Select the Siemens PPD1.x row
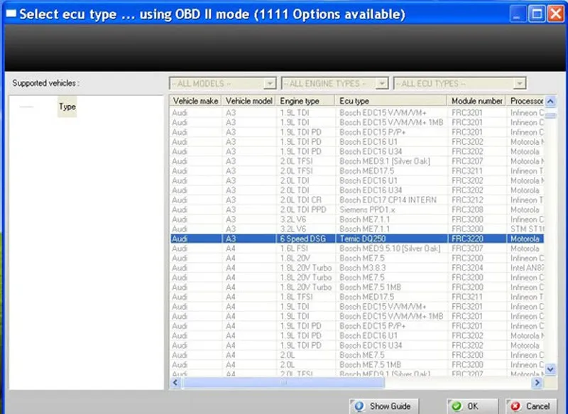Screen dimensions: 568x414 pyautogui.click(x=357, y=209)
